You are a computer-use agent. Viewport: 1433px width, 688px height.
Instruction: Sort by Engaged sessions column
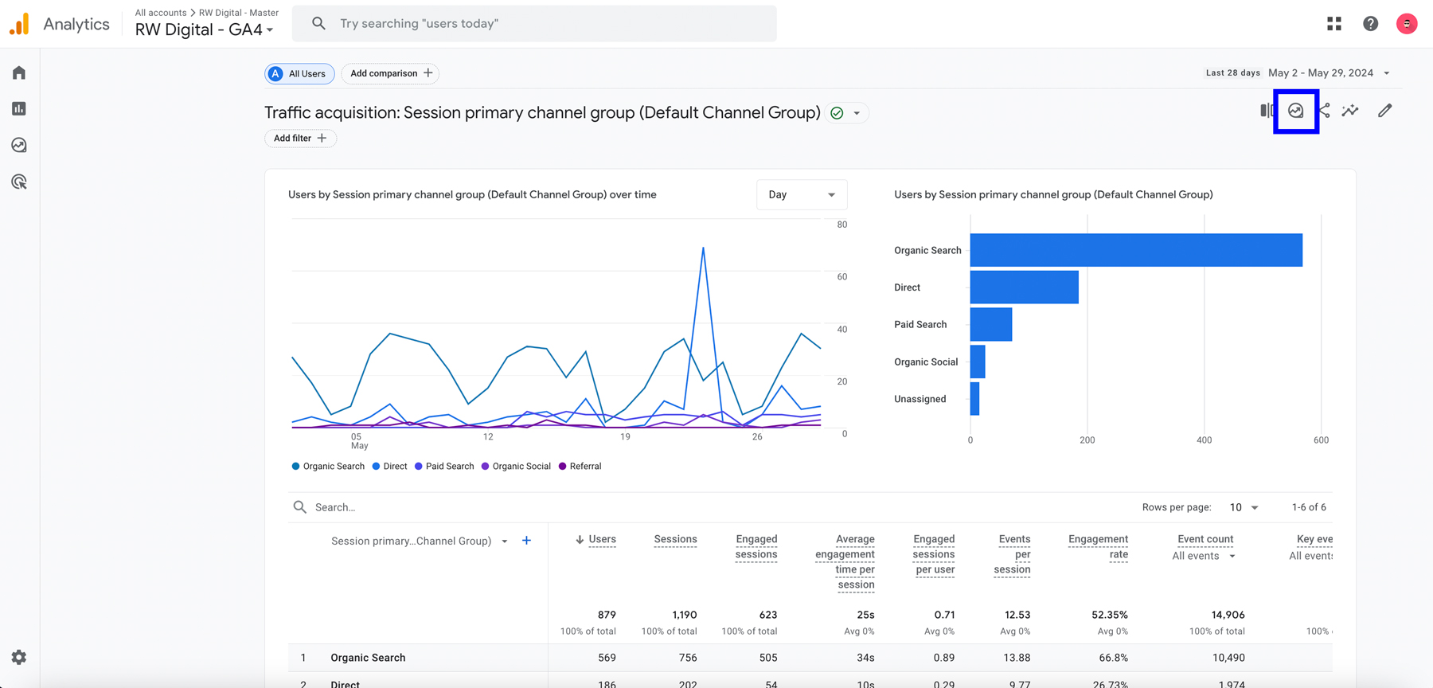tap(756, 547)
